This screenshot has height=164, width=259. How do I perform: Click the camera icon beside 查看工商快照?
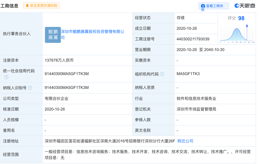click(203, 6)
